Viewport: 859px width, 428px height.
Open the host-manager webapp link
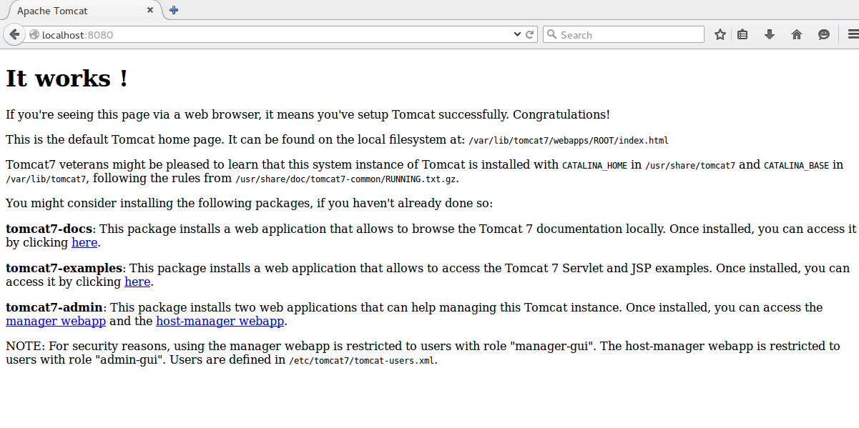click(220, 321)
